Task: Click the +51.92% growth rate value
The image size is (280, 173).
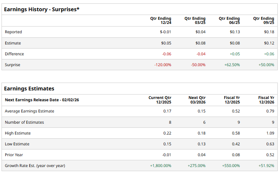Action: 266,166
